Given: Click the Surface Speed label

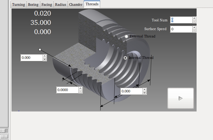Looking at the screenshot, I should (x=155, y=29).
